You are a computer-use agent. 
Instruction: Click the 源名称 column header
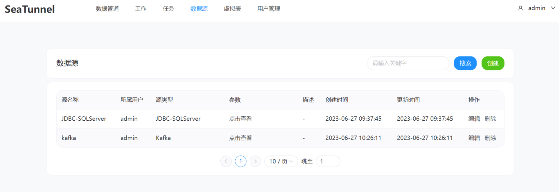70,100
